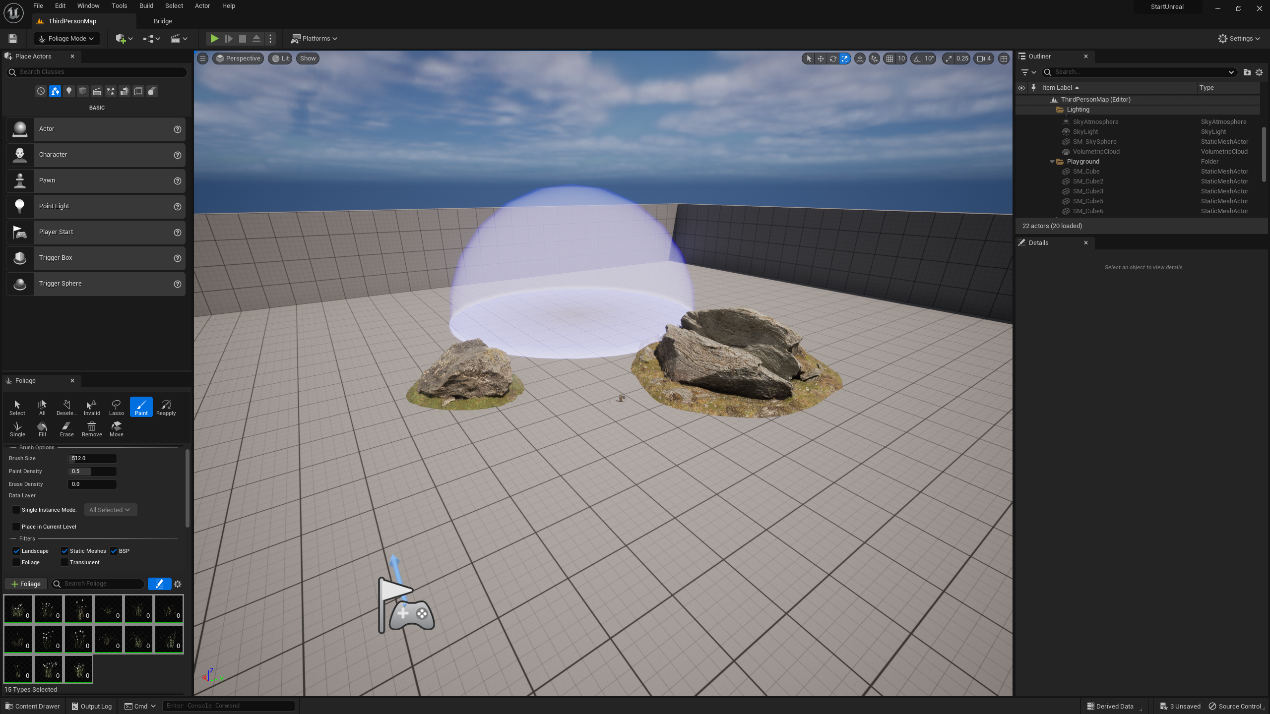Switch to the Bridge tab
This screenshot has height=714, width=1270.
162,21
